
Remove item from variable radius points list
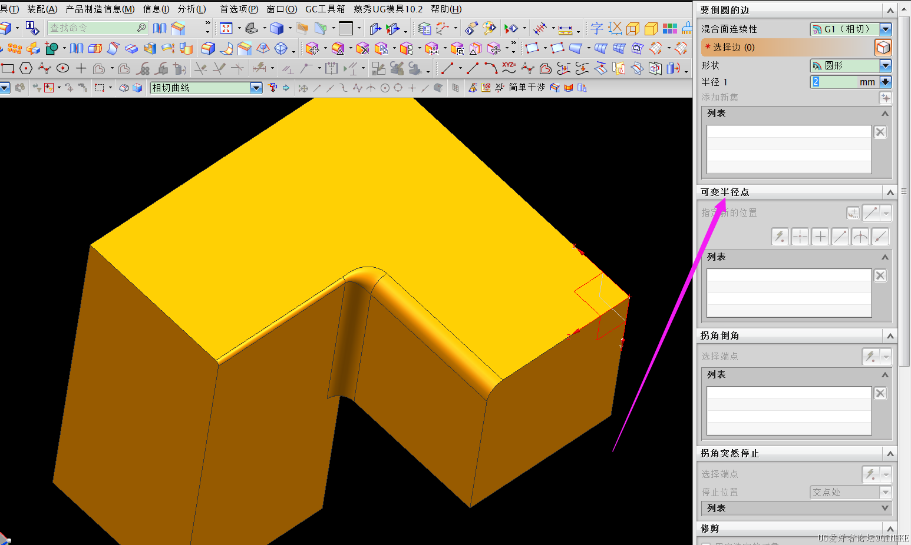pyautogui.click(x=880, y=275)
